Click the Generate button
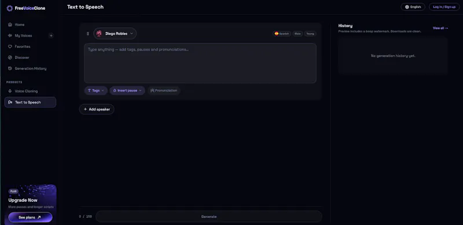Screen dimensions: 463x225 [x=209, y=216]
